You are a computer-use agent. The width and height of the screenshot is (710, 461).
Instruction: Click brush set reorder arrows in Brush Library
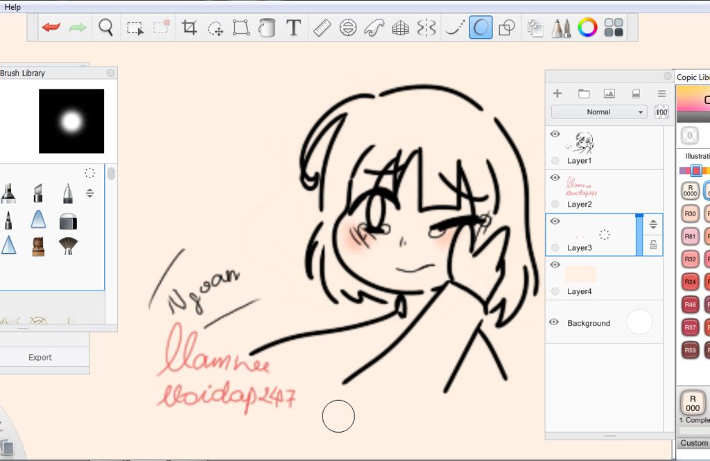(x=89, y=193)
